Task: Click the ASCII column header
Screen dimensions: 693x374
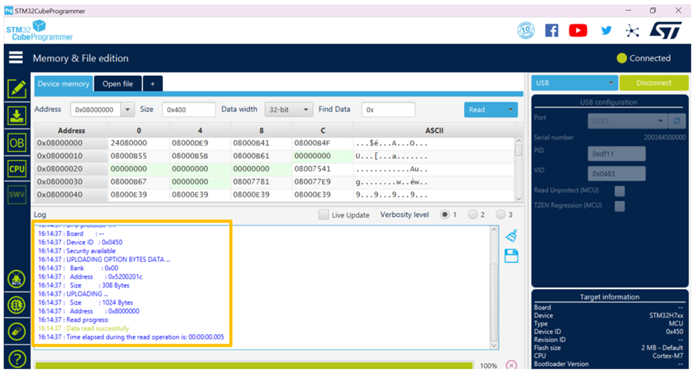Action: [x=434, y=131]
